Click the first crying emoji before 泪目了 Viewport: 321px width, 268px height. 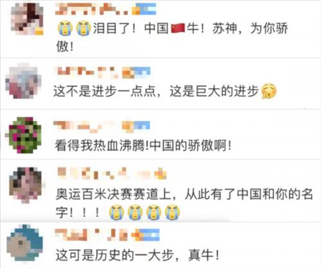tap(65, 28)
